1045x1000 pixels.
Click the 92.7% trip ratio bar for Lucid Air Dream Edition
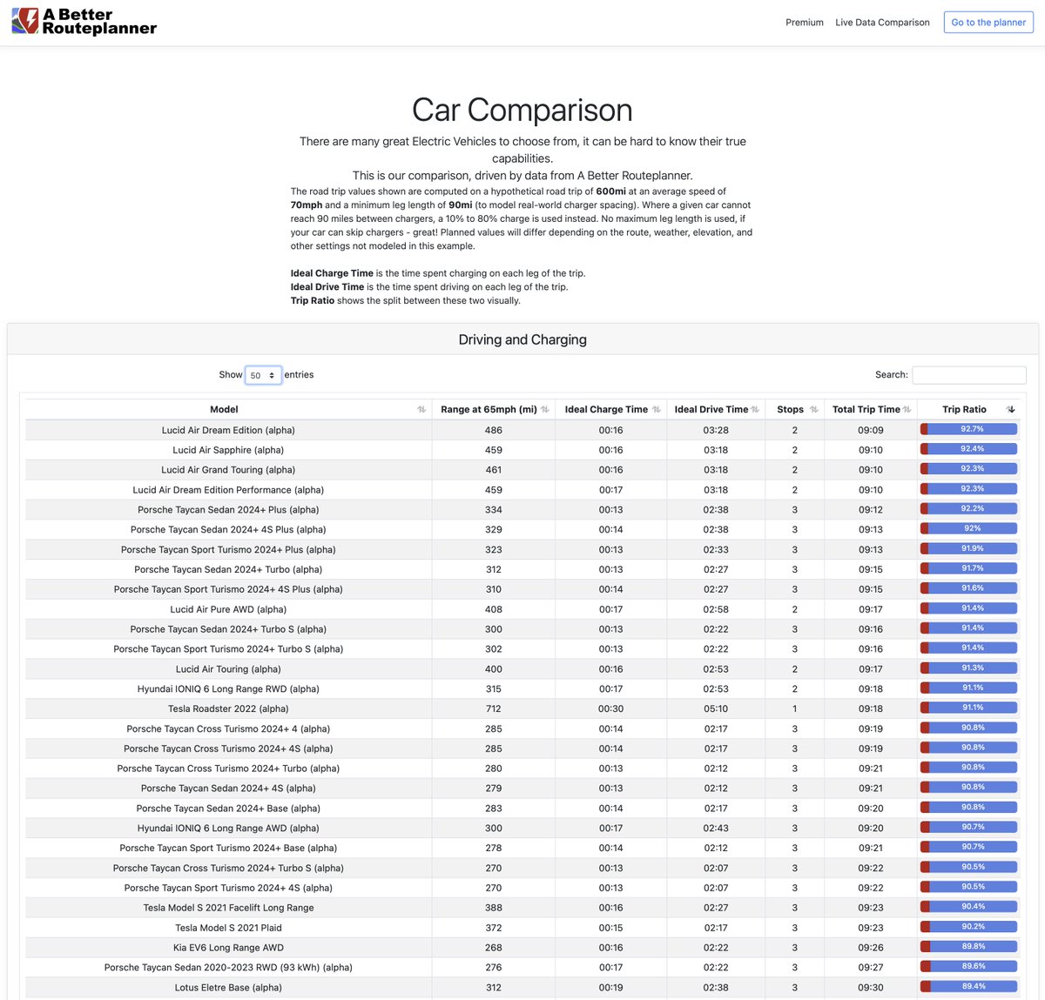[x=969, y=429]
